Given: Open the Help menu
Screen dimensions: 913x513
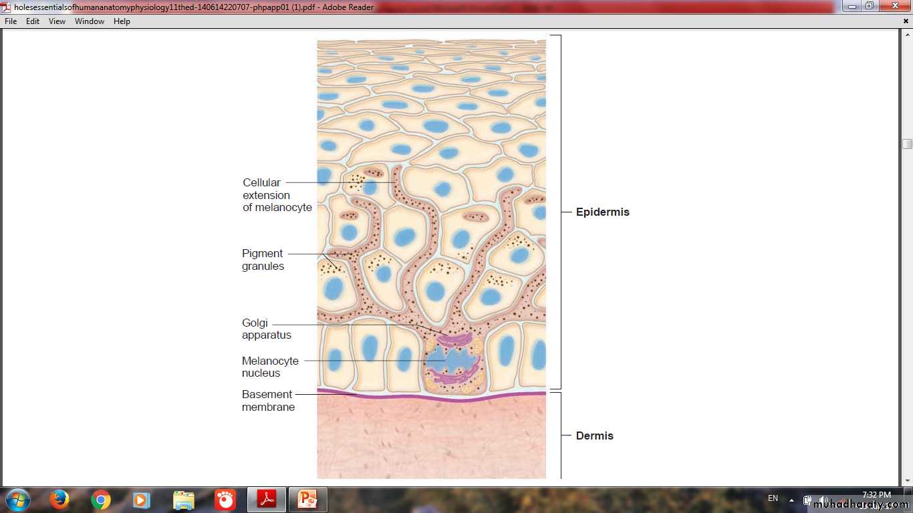Looking at the screenshot, I should (x=122, y=21).
